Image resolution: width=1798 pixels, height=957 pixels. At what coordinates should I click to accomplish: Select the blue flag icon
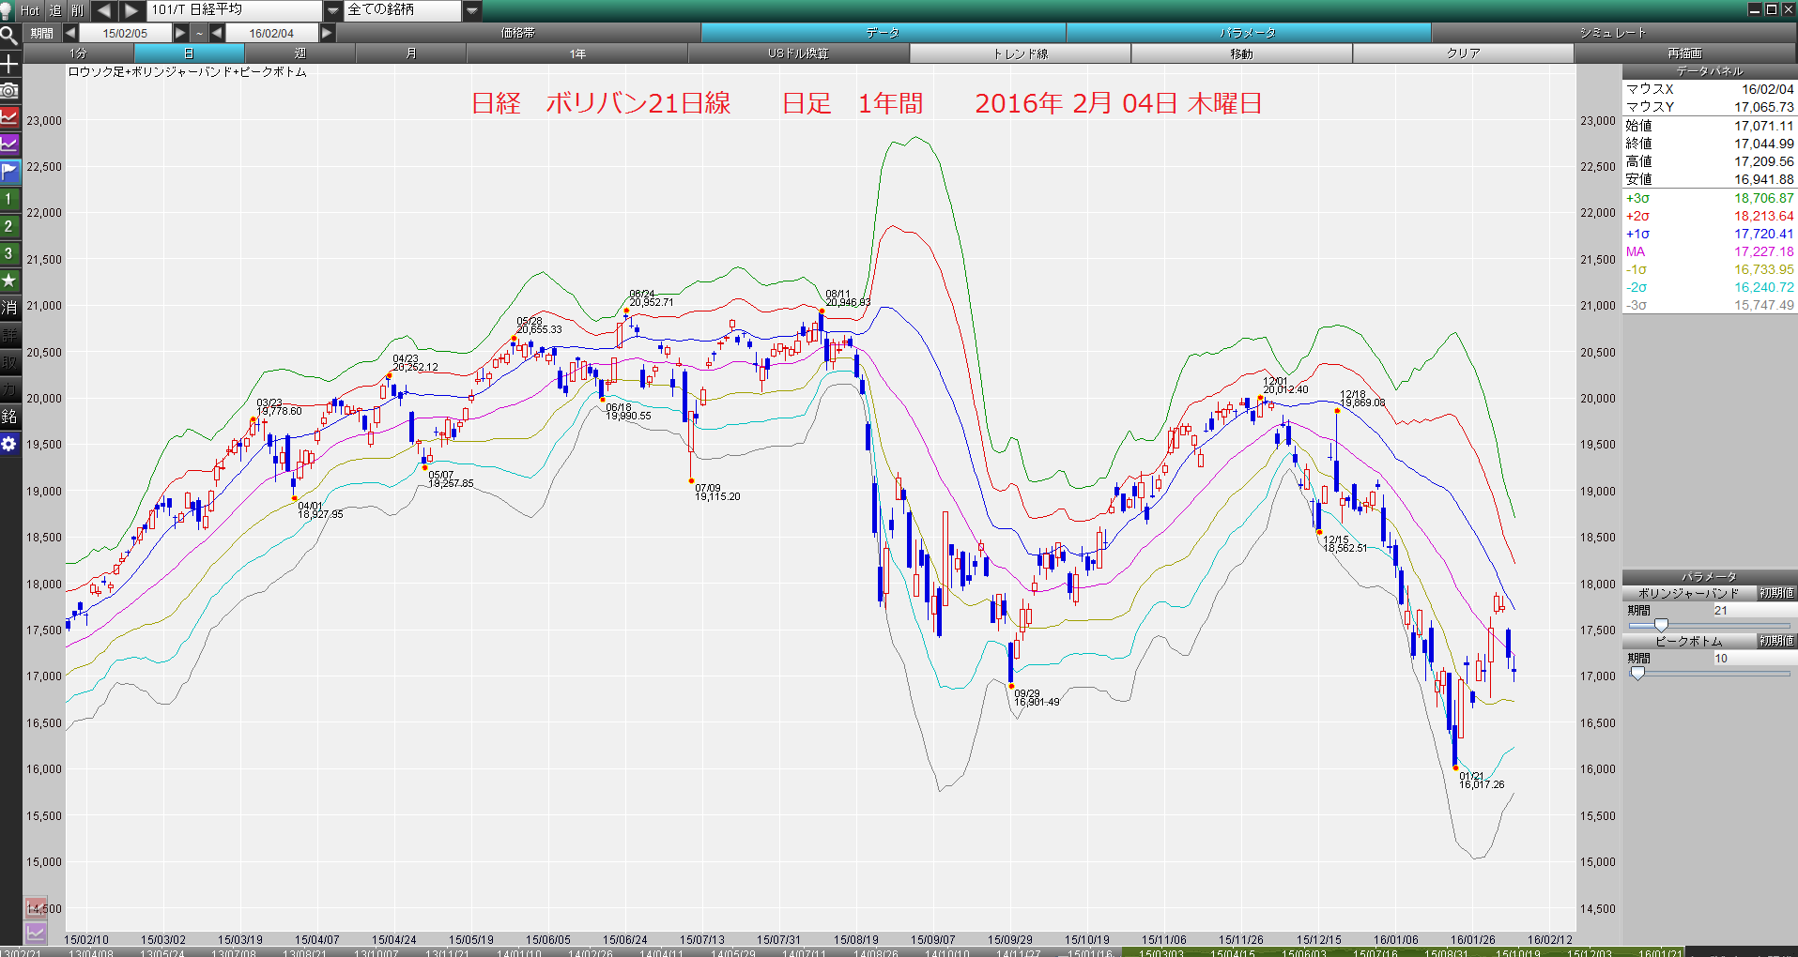coord(9,172)
